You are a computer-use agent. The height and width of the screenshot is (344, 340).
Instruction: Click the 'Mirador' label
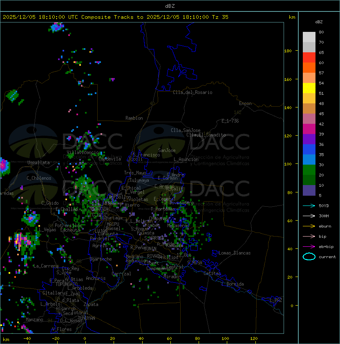pos(172,277)
